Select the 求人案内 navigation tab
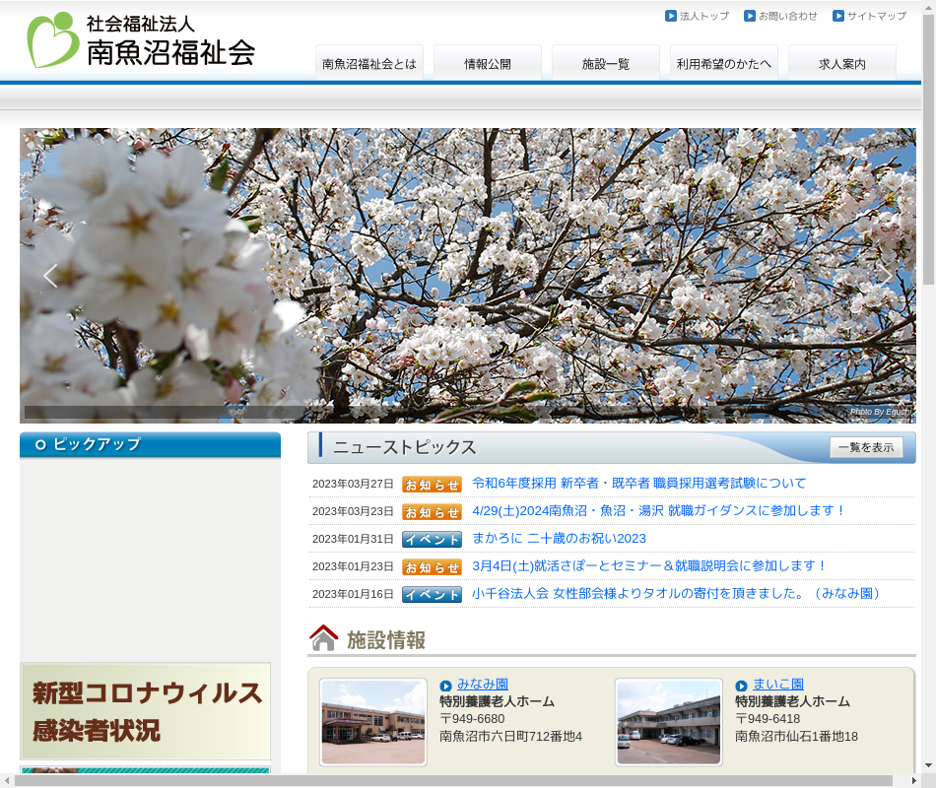The height and width of the screenshot is (788, 936). click(x=842, y=64)
